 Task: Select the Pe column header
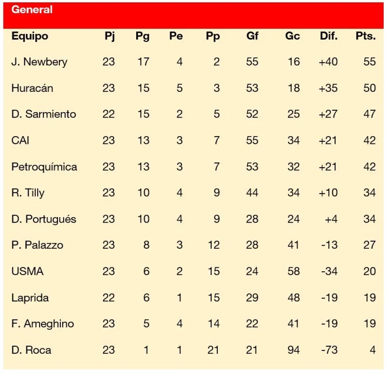[176, 36]
